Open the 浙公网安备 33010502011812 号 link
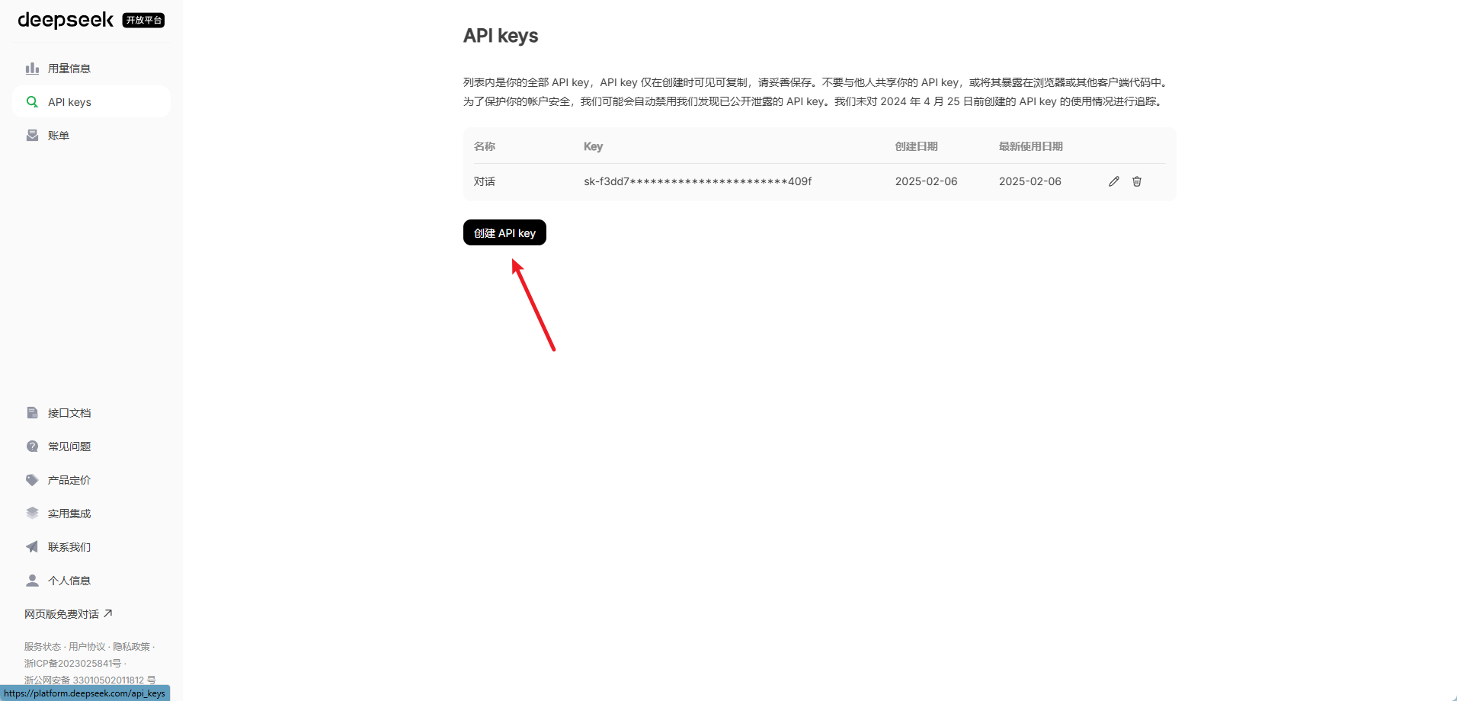Image resolution: width=1457 pixels, height=701 pixels. tap(90, 680)
